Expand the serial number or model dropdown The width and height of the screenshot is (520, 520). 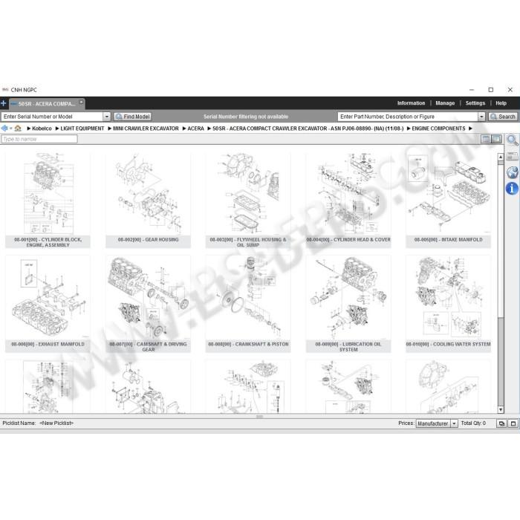[107, 117]
